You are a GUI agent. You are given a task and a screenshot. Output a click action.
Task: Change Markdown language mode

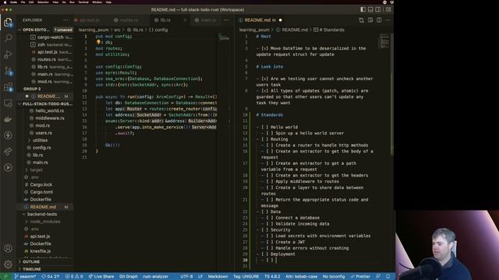(x=218, y=277)
